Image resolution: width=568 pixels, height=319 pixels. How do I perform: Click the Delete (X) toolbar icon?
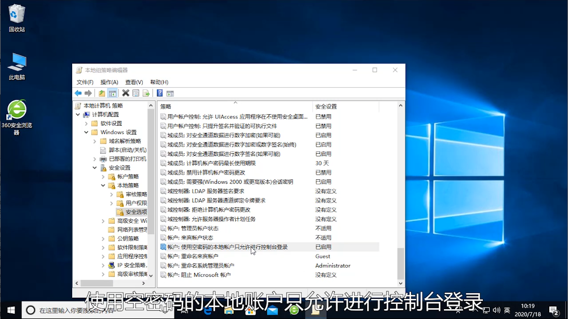126,94
